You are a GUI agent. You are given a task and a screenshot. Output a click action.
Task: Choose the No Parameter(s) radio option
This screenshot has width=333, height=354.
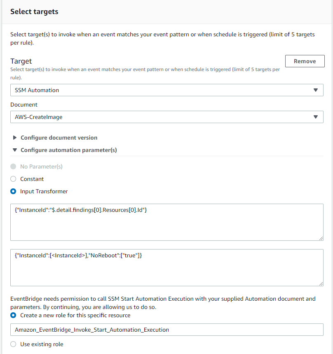point(14,166)
